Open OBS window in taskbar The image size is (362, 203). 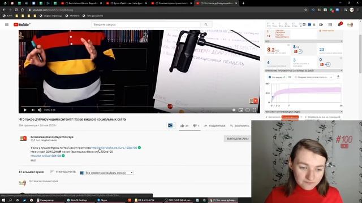(179, 200)
